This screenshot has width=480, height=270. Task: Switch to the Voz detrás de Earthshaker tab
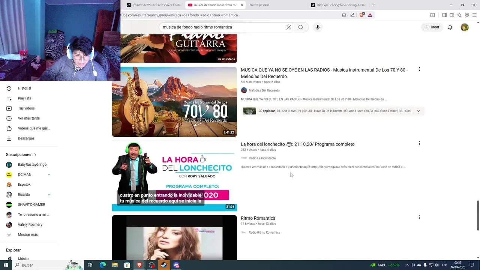tap(154, 5)
